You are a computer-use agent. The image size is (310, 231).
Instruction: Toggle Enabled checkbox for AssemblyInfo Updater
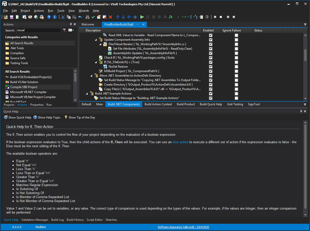pyautogui.click(x=211, y=53)
